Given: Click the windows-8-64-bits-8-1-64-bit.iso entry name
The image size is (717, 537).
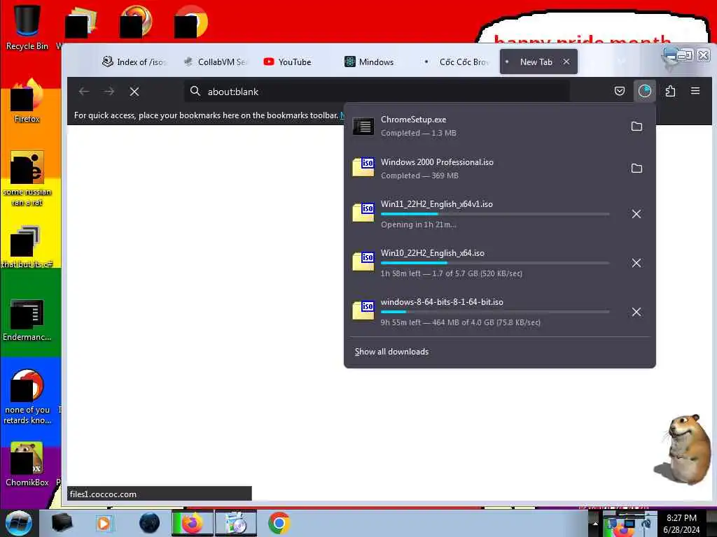Looking at the screenshot, I should [443, 302].
